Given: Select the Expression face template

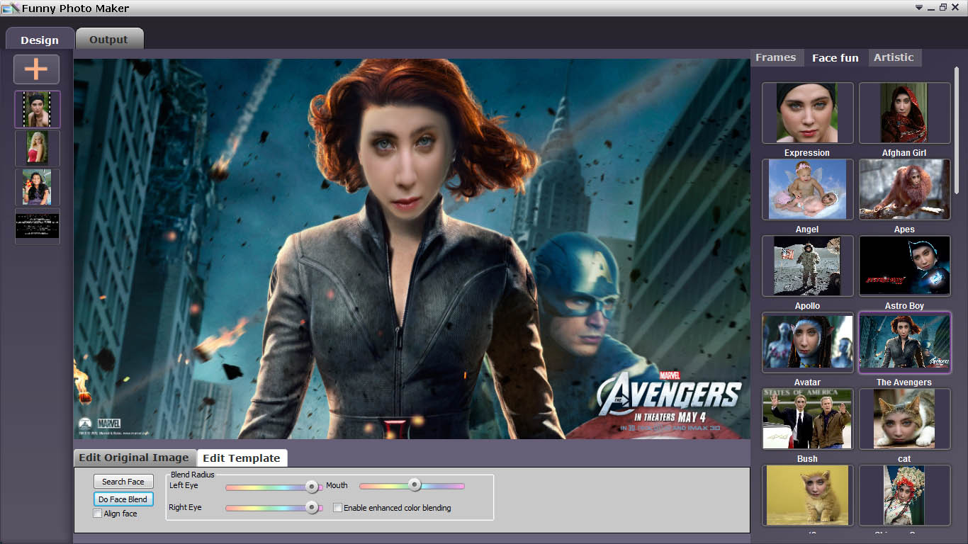Looking at the screenshot, I should 807,113.
